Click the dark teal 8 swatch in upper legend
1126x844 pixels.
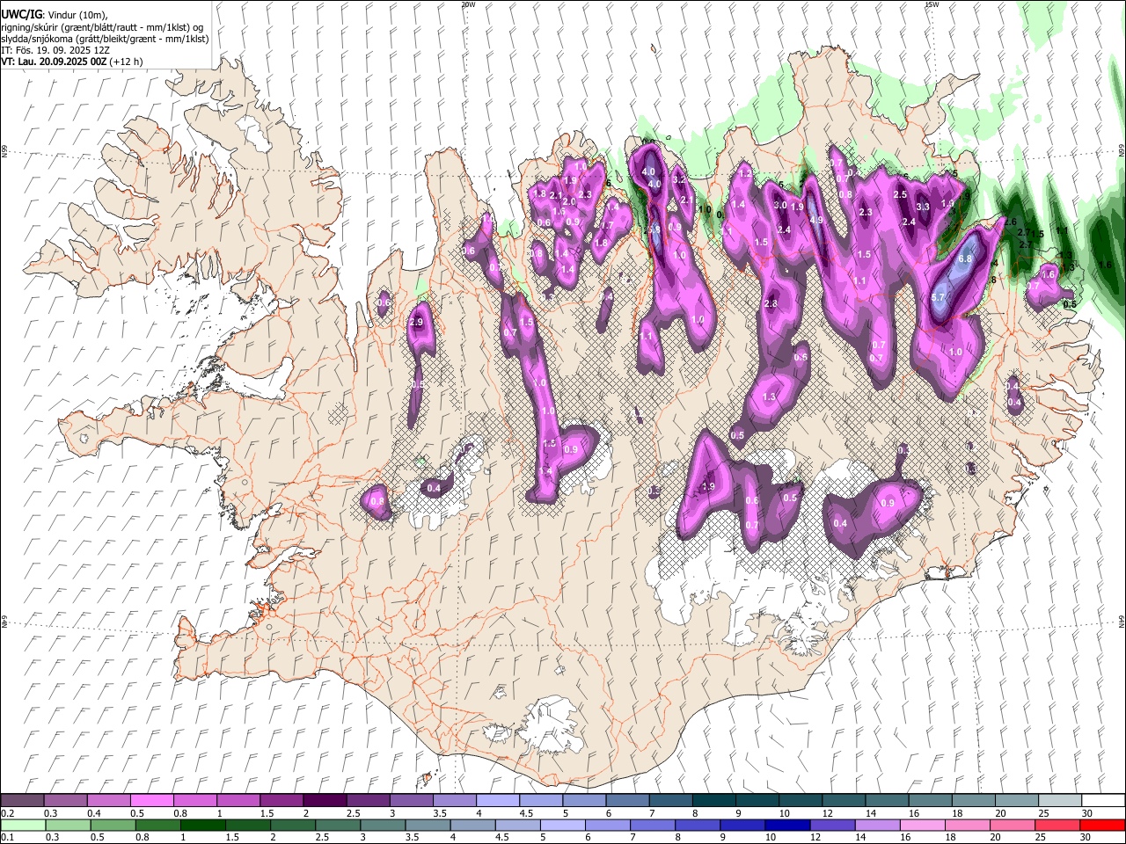click(x=713, y=801)
